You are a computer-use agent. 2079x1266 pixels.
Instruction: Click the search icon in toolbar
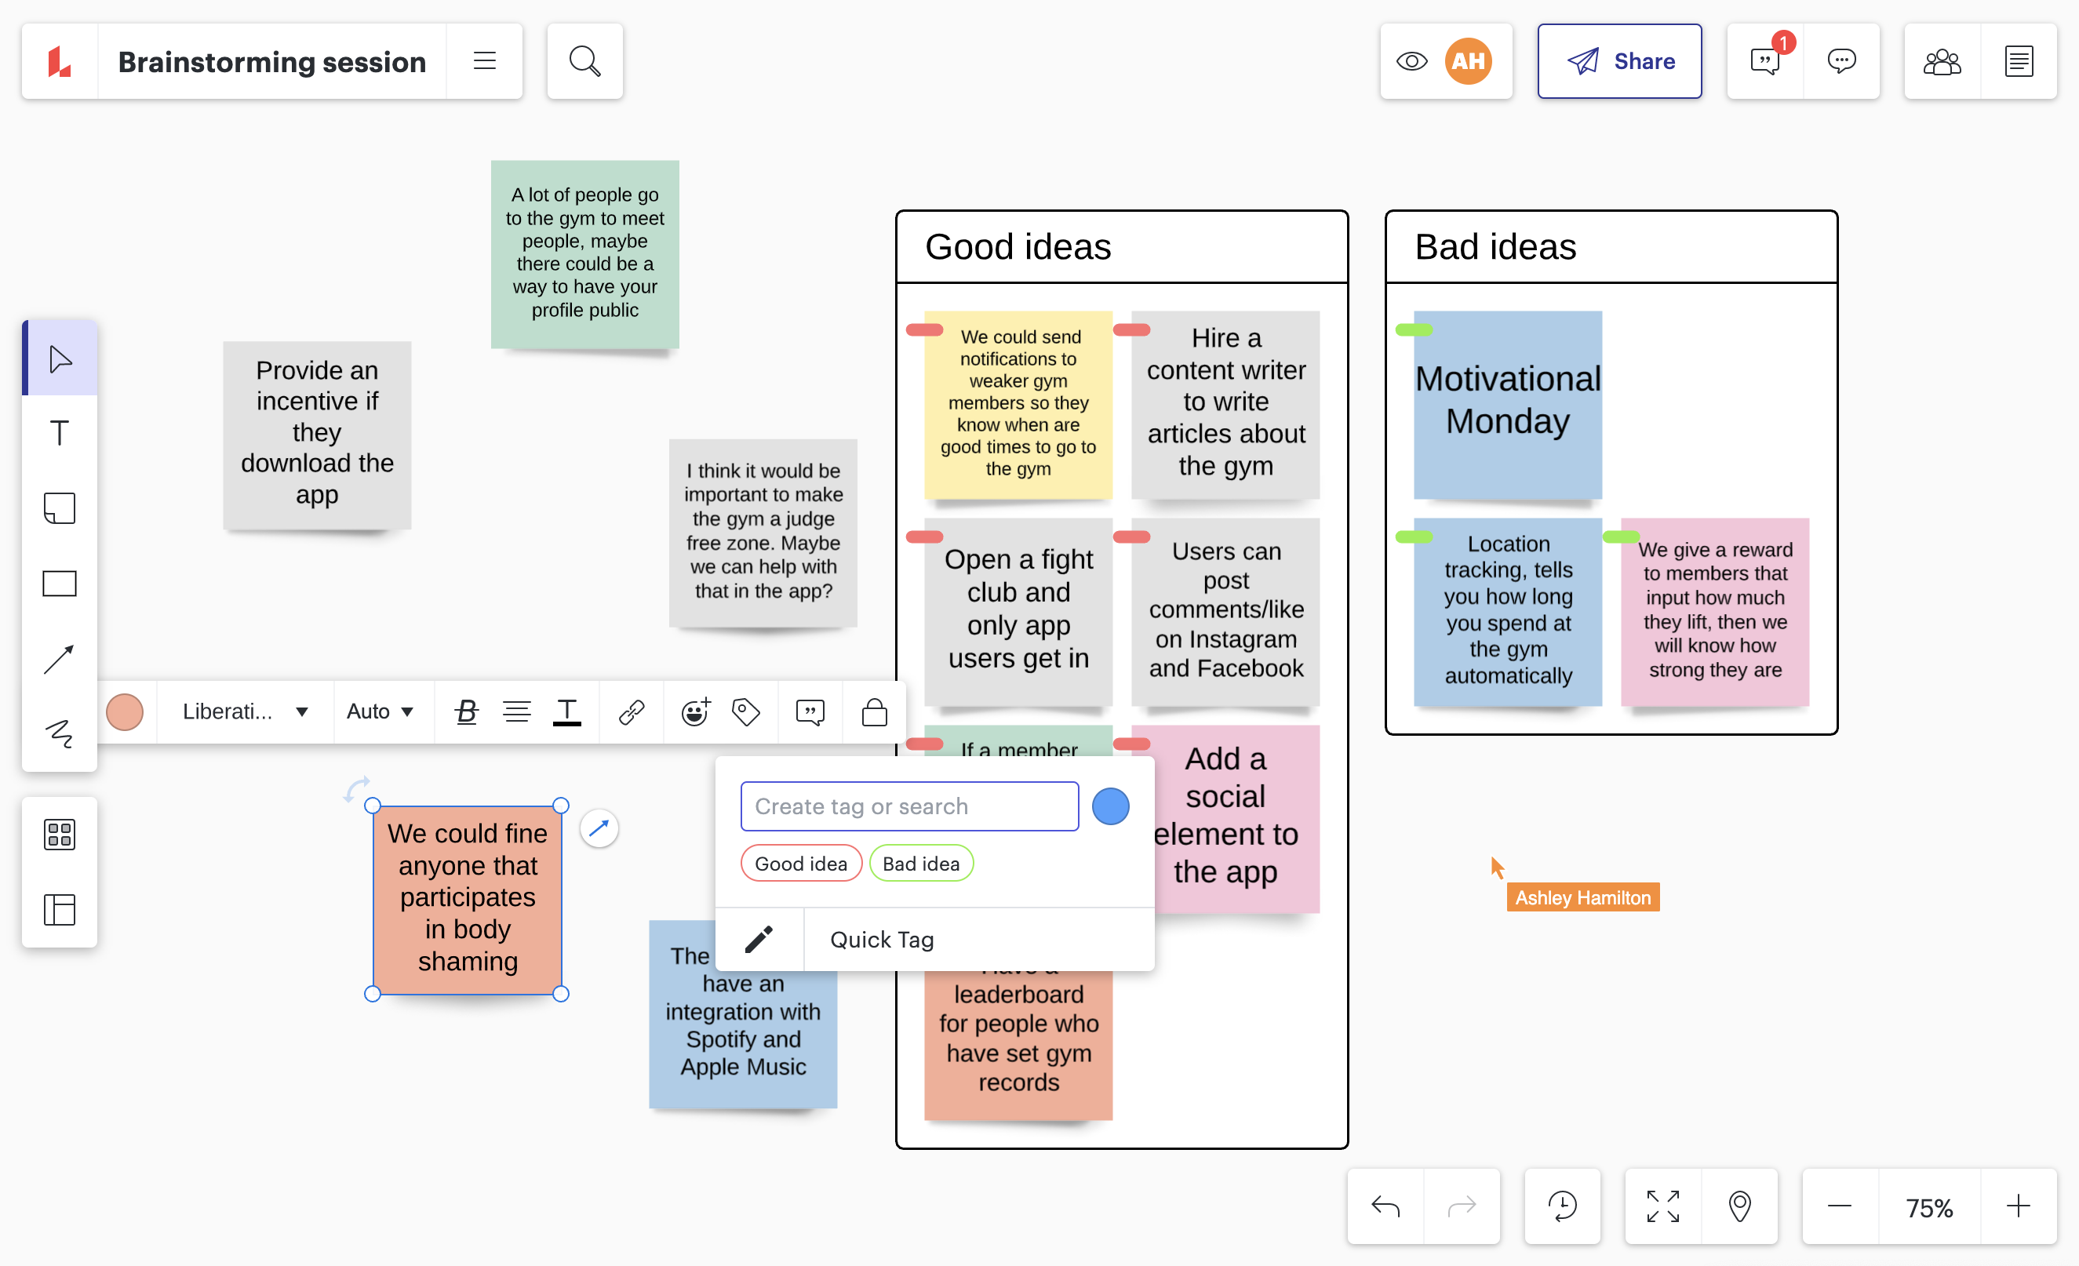(584, 60)
